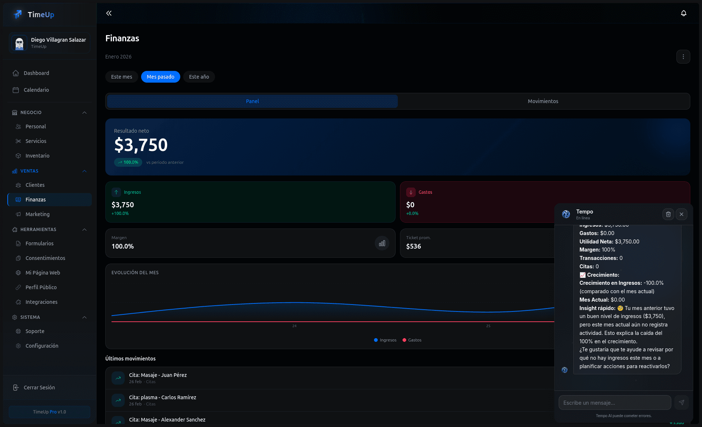
Task: Click Cerrar Sesión to log out
Action: tap(39, 388)
